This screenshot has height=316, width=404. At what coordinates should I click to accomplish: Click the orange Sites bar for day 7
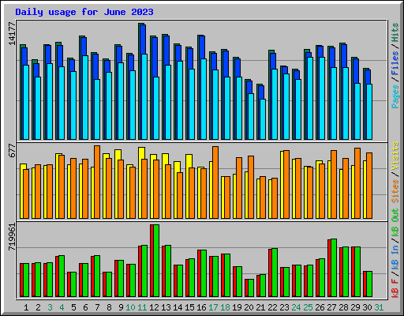tap(97, 182)
